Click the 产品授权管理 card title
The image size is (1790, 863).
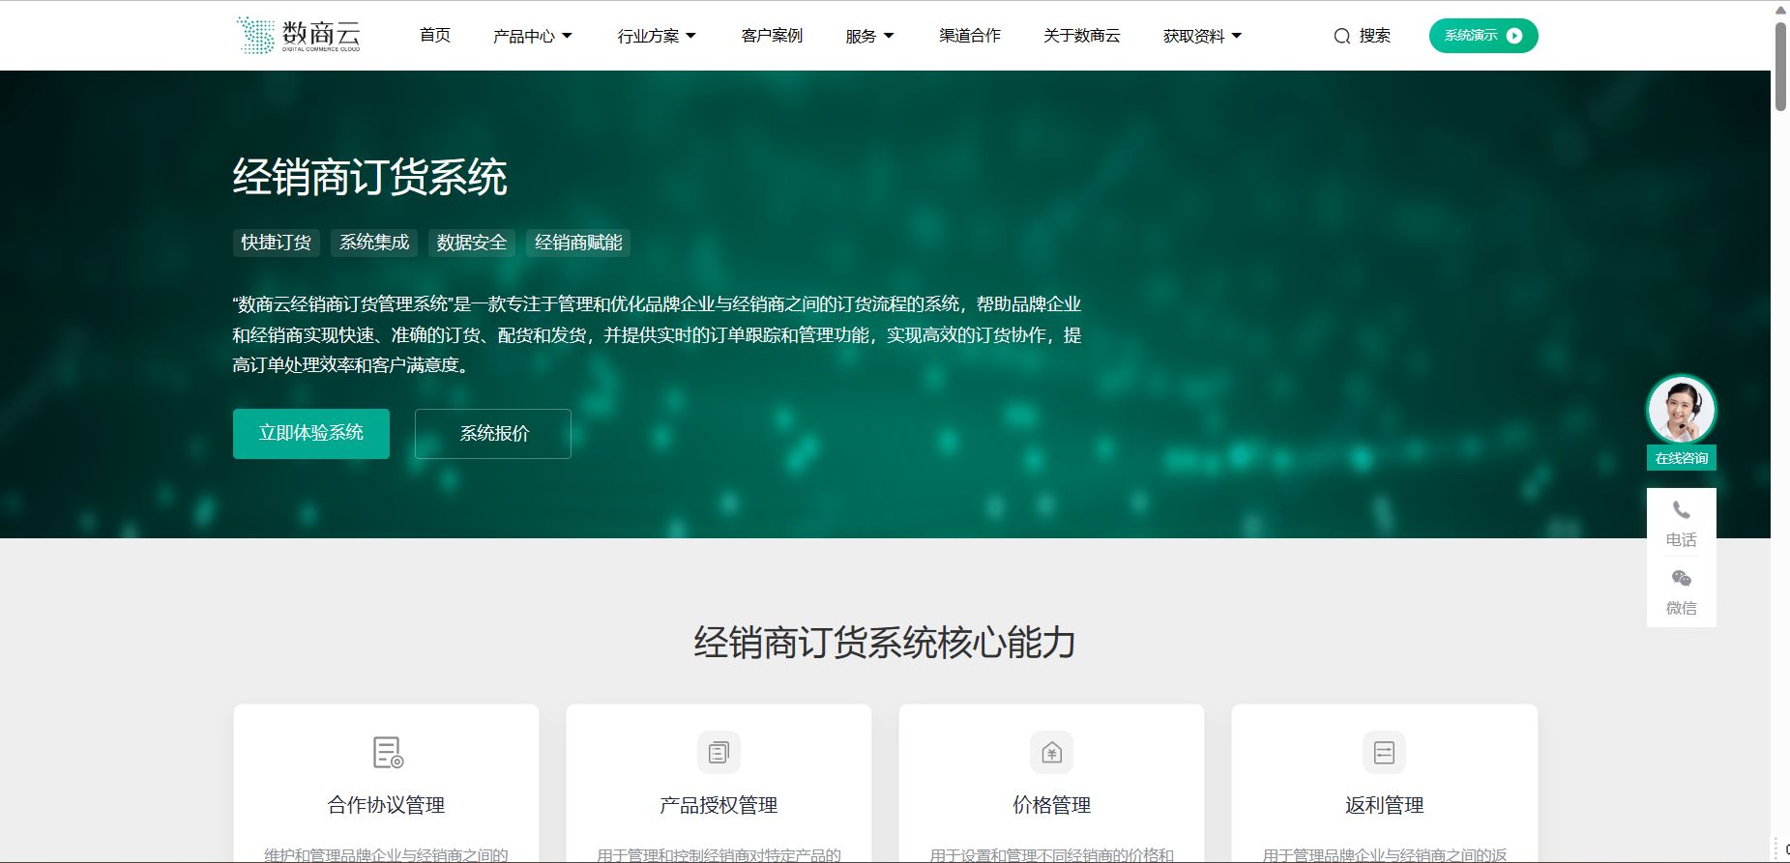(719, 805)
